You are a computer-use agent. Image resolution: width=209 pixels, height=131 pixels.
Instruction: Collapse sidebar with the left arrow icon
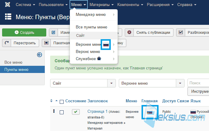click(x=39, y=55)
